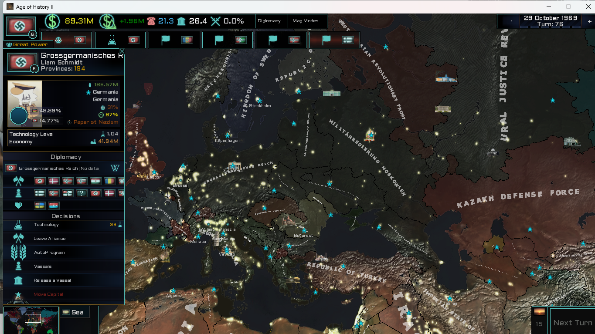Click the plus button beside the date
The width and height of the screenshot is (595, 334).
[589, 21]
